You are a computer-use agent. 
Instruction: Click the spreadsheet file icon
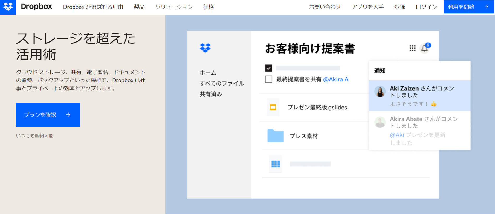[275, 164]
